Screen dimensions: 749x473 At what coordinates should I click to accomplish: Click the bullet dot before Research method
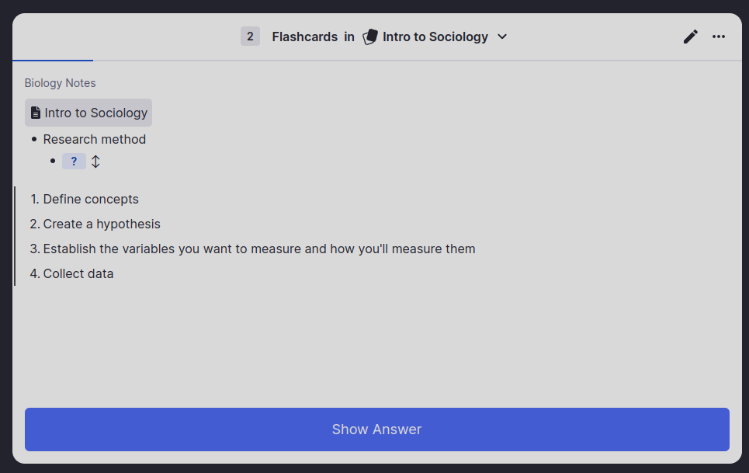coord(34,139)
